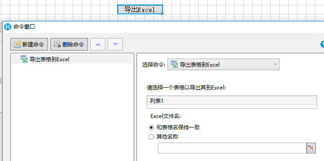This screenshot has width=324, height=161.
Task: Open the cell picker icon beside file name field
Action: (x=311, y=148)
